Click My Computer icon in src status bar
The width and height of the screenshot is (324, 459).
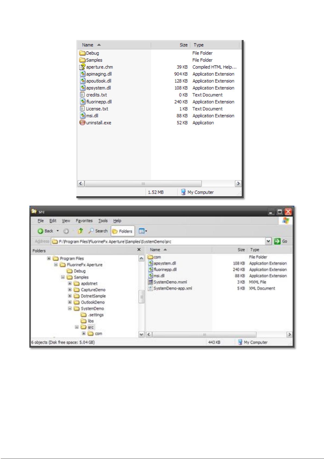240,342
